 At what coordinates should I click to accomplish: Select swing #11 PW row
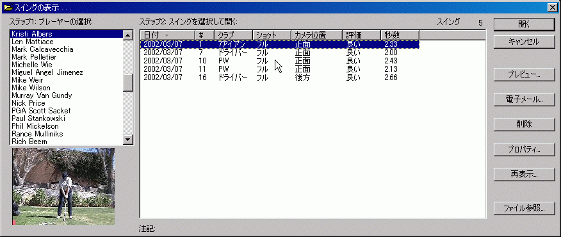click(x=279, y=69)
